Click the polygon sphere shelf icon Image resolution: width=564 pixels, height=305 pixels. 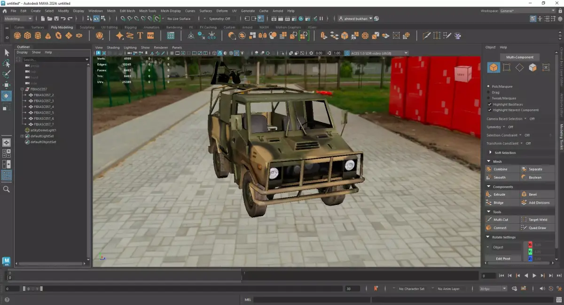17,36
